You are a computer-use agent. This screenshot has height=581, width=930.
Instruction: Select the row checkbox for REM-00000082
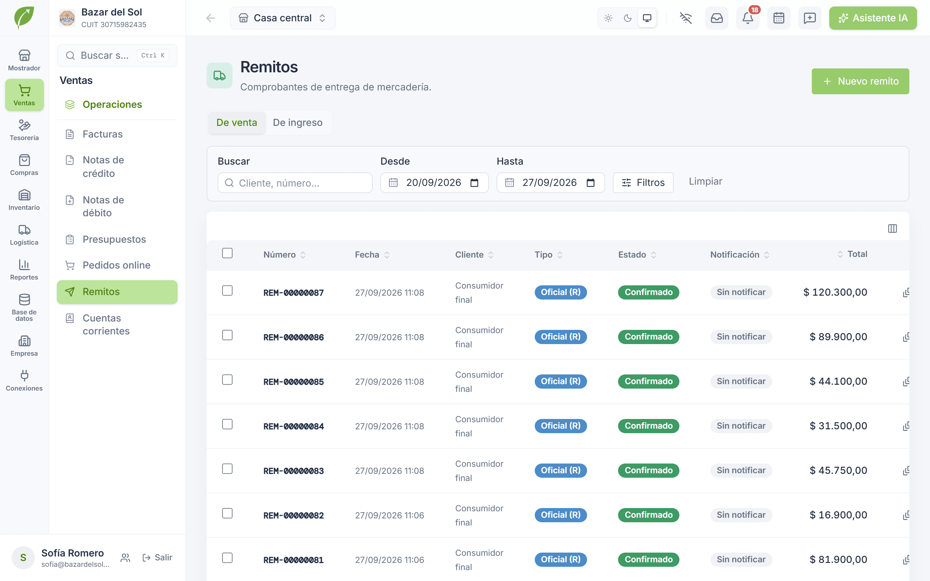(x=227, y=513)
